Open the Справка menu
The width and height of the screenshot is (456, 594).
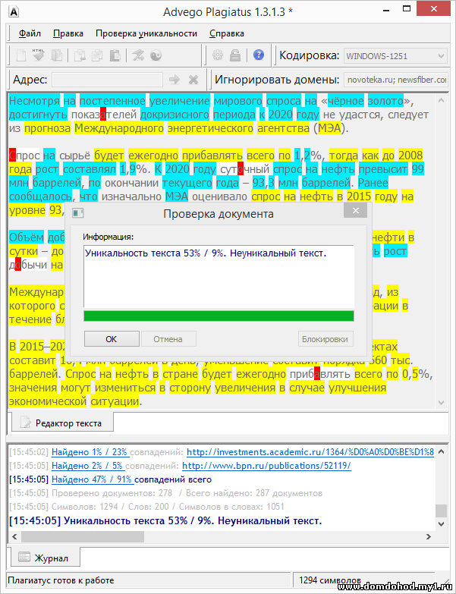pos(227,33)
